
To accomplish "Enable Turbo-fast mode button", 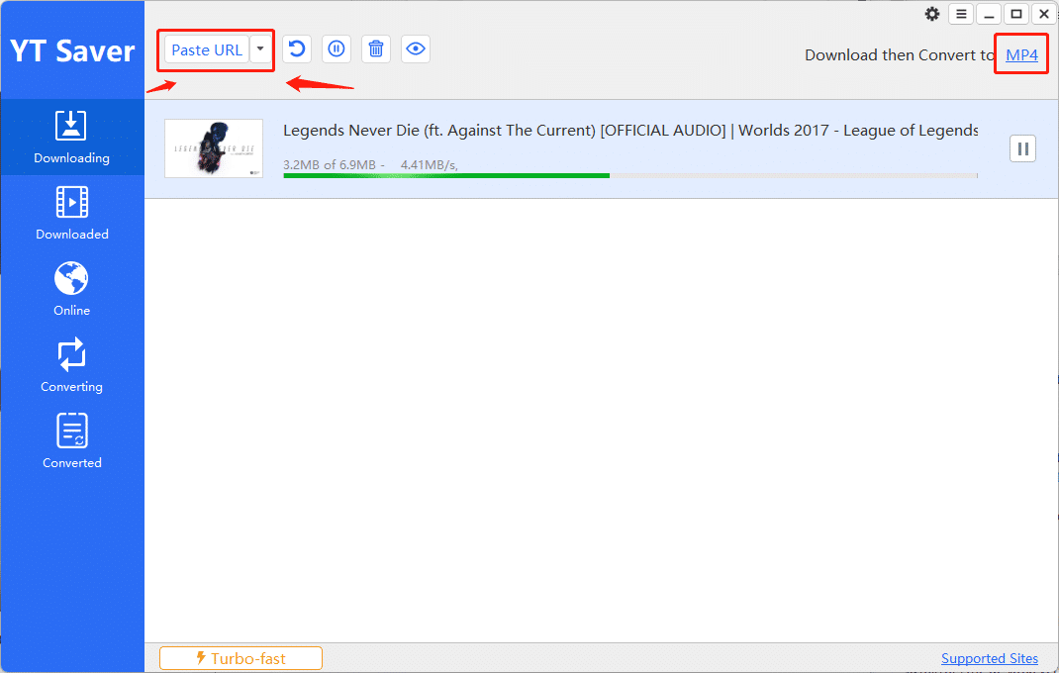I will point(241,658).
